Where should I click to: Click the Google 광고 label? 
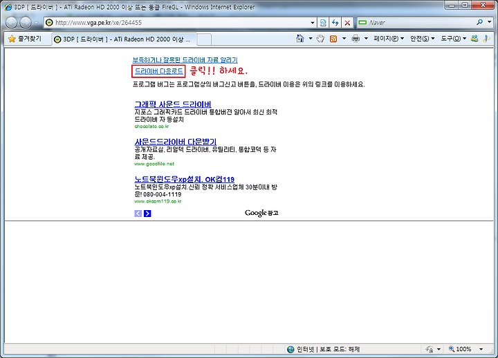click(261, 213)
